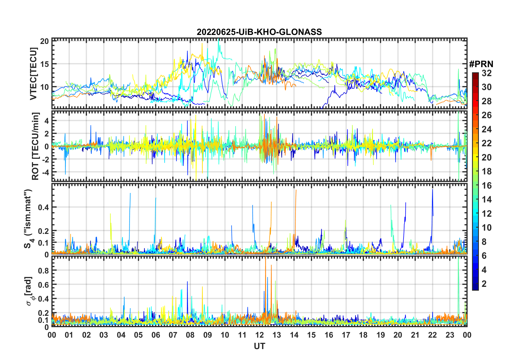Image resolution: width=519 pixels, height=363 pixels.
Task: Click the 01 tick label on UT axis
Action: [x=69, y=335]
